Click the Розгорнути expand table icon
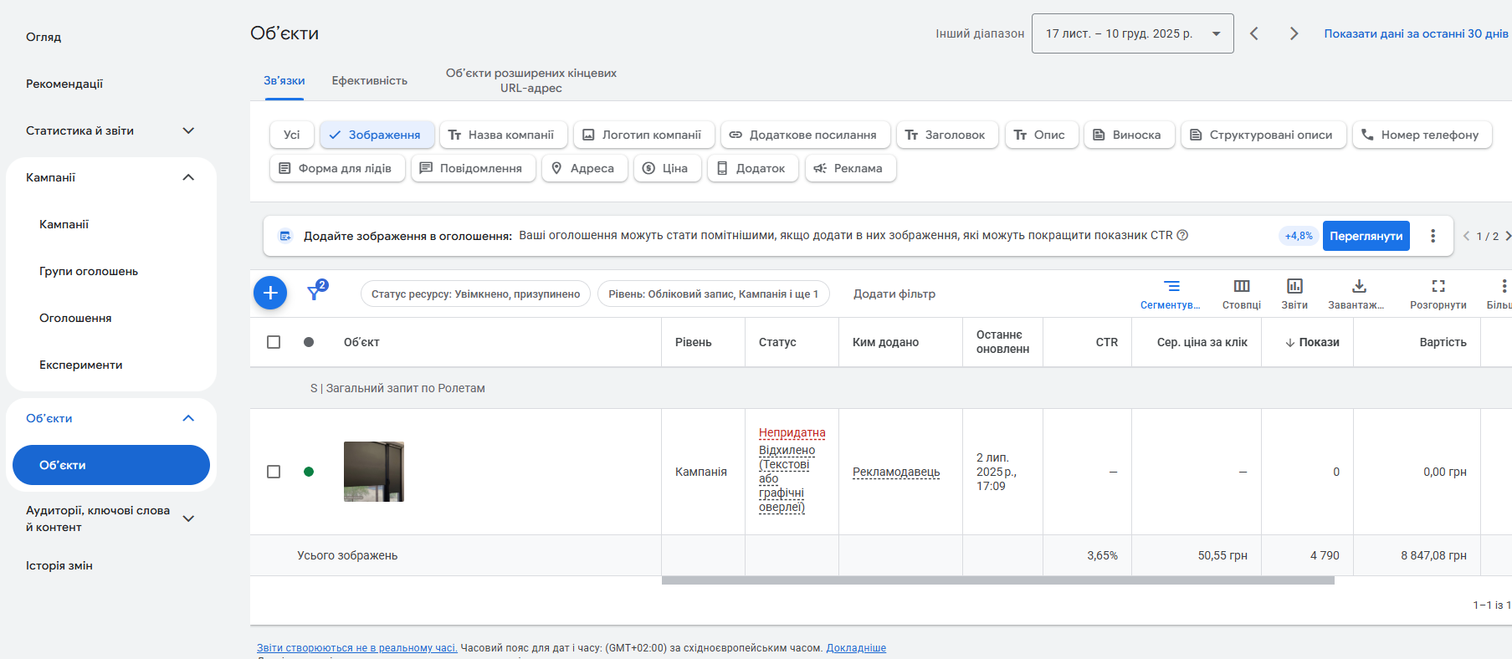 point(1438,287)
